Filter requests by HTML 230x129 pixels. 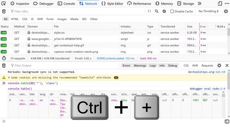tap(15, 19)
